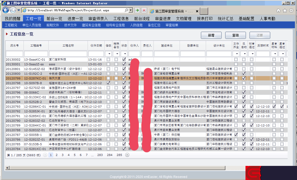Toggle 初审通过 checkbox for row 20120786
297x180 pixels.
[252, 139]
